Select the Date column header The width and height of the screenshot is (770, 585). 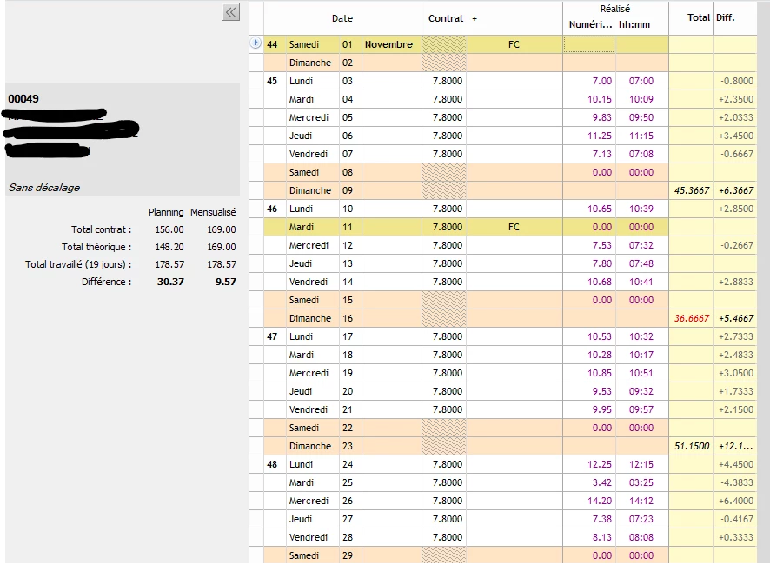(342, 18)
